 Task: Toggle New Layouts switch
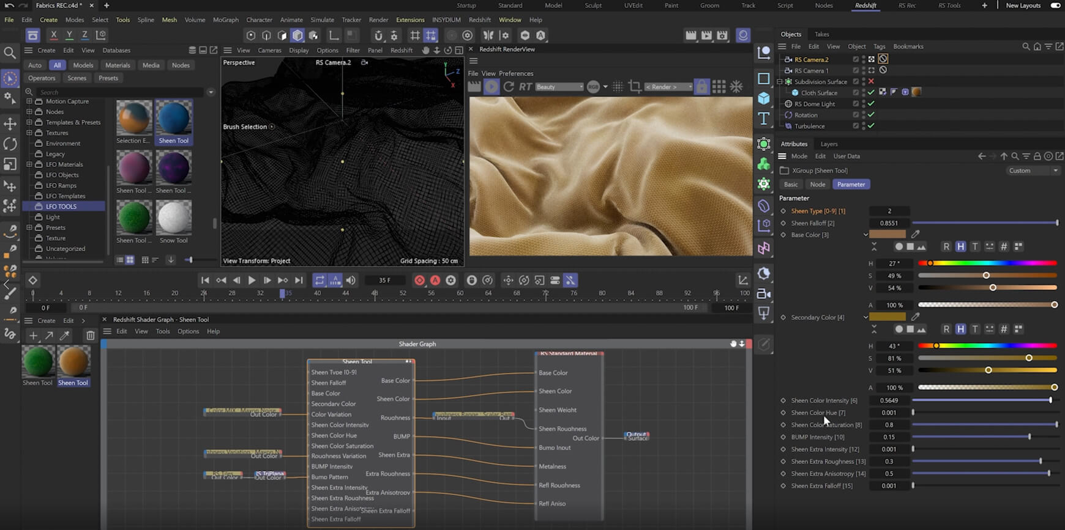point(1055,6)
